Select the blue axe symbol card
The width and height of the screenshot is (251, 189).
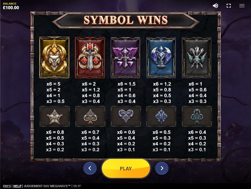(161, 57)
